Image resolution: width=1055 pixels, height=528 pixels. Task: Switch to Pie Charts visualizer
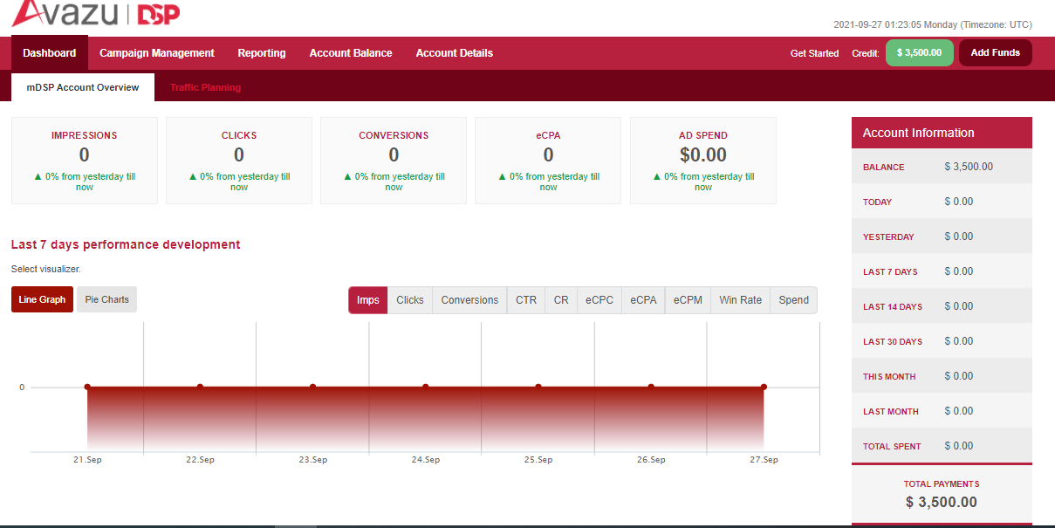106,299
